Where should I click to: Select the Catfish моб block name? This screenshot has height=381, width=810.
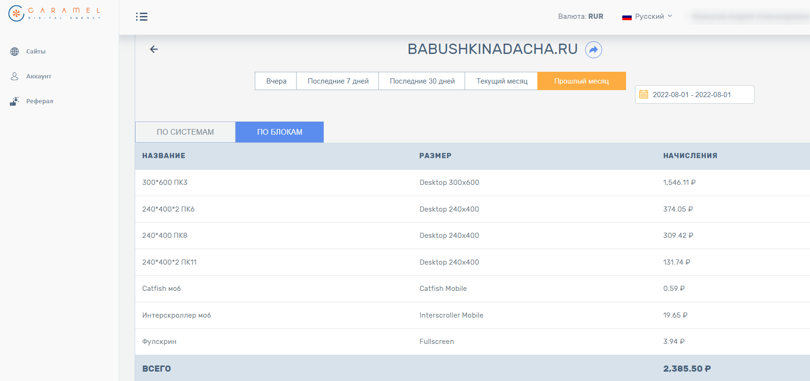[161, 289]
